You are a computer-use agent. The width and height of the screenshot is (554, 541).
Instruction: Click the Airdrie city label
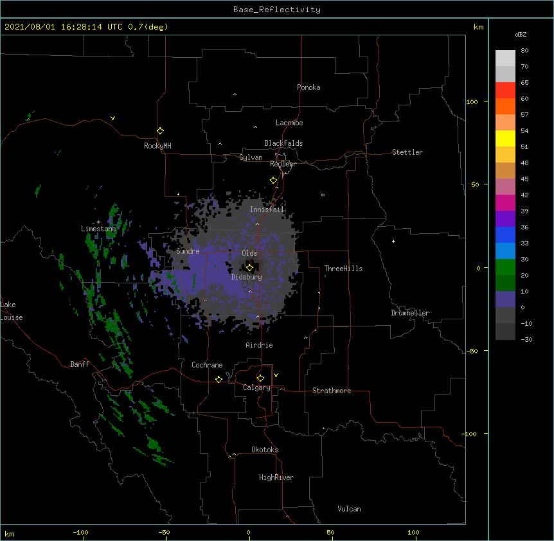point(259,345)
